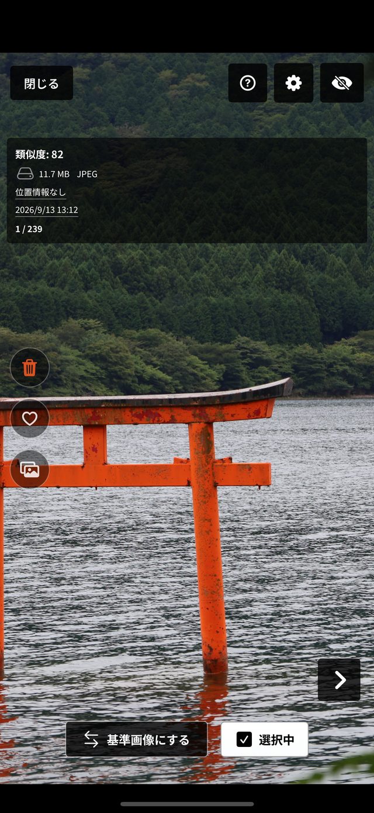
Task: Tap the JPEG format label
Action: (x=87, y=174)
